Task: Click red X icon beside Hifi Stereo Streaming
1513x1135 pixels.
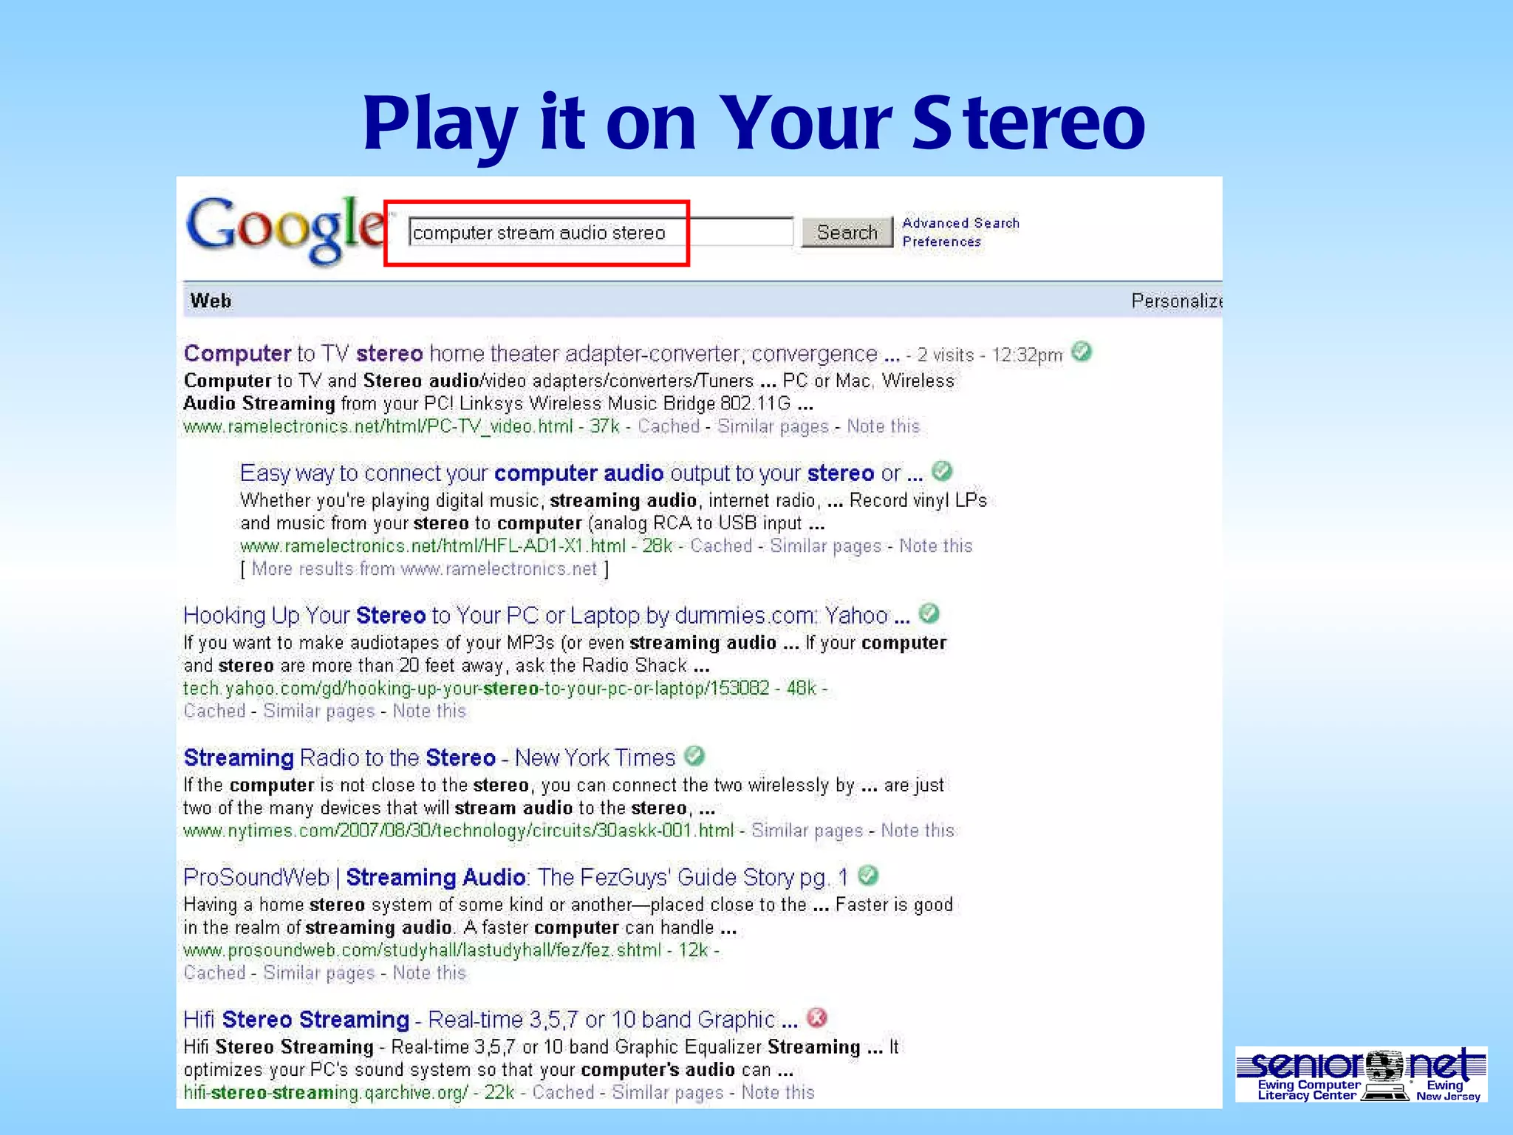Action: 817,1018
